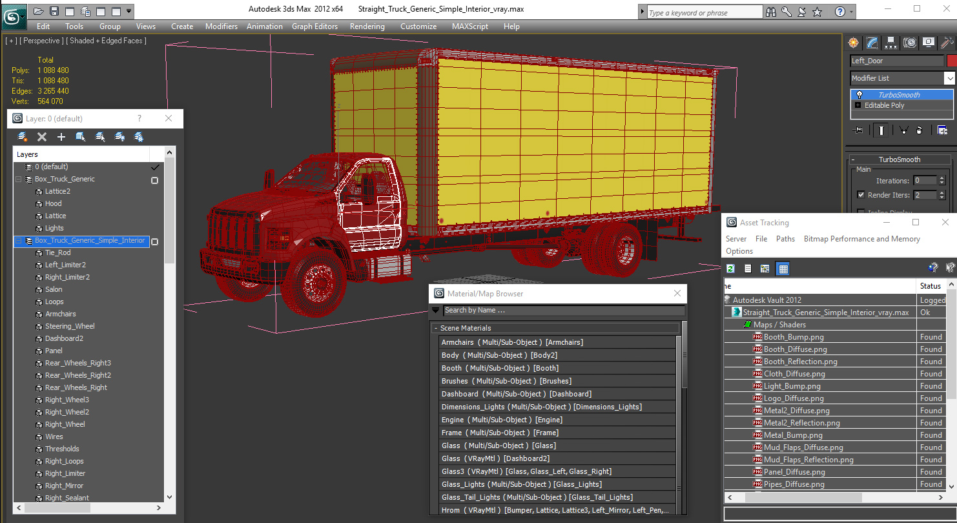Select the Glass3 (VRayMtl) material entry
The image size is (957, 523).
coord(557,471)
